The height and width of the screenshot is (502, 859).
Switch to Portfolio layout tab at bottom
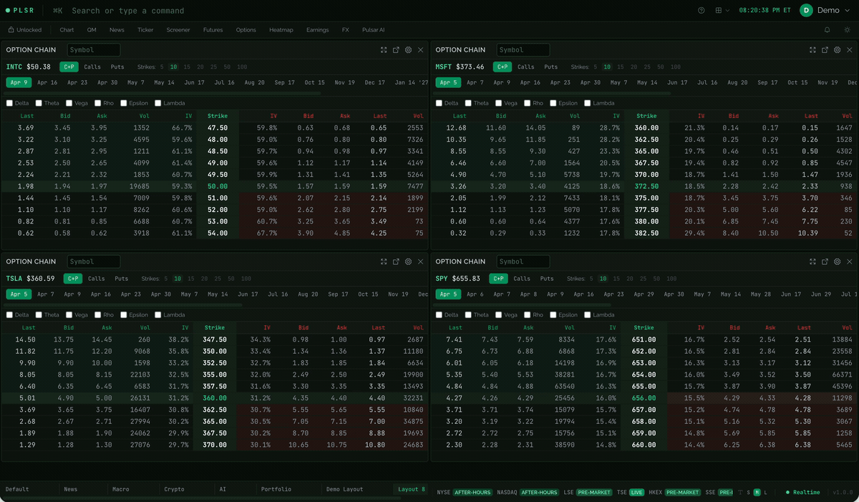pos(276,489)
